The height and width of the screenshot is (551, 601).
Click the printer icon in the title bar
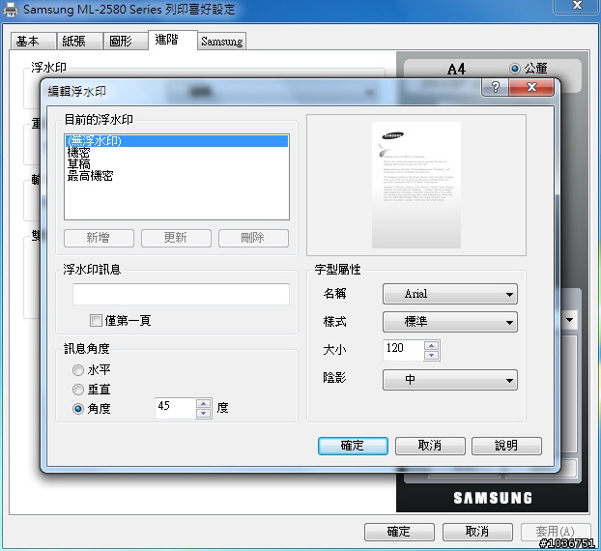[x=10, y=10]
